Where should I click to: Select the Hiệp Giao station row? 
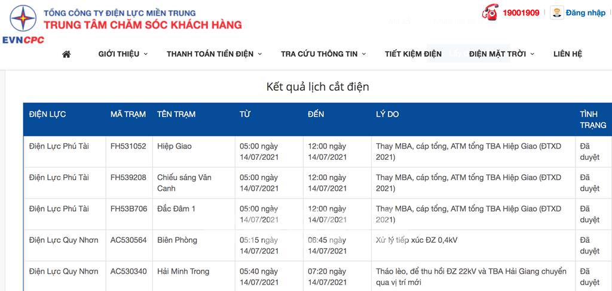click(317, 152)
